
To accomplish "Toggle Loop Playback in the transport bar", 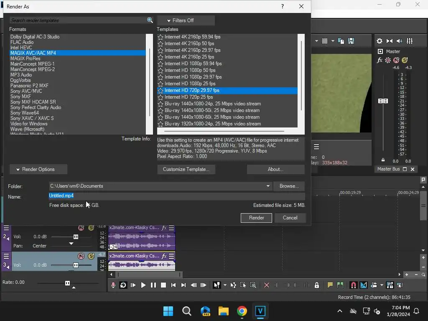I will 123,285.
